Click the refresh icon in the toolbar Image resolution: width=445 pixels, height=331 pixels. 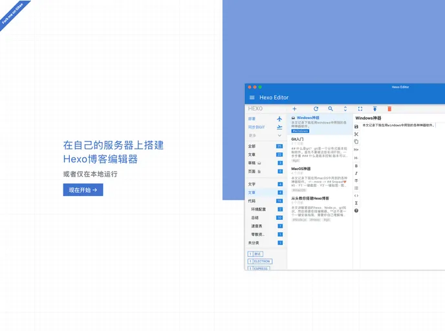click(316, 109)
